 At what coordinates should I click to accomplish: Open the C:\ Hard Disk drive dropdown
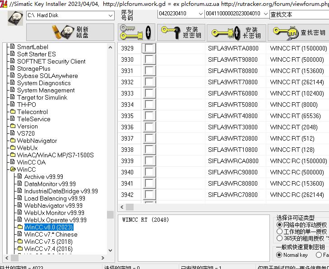(x=111, y=15)
